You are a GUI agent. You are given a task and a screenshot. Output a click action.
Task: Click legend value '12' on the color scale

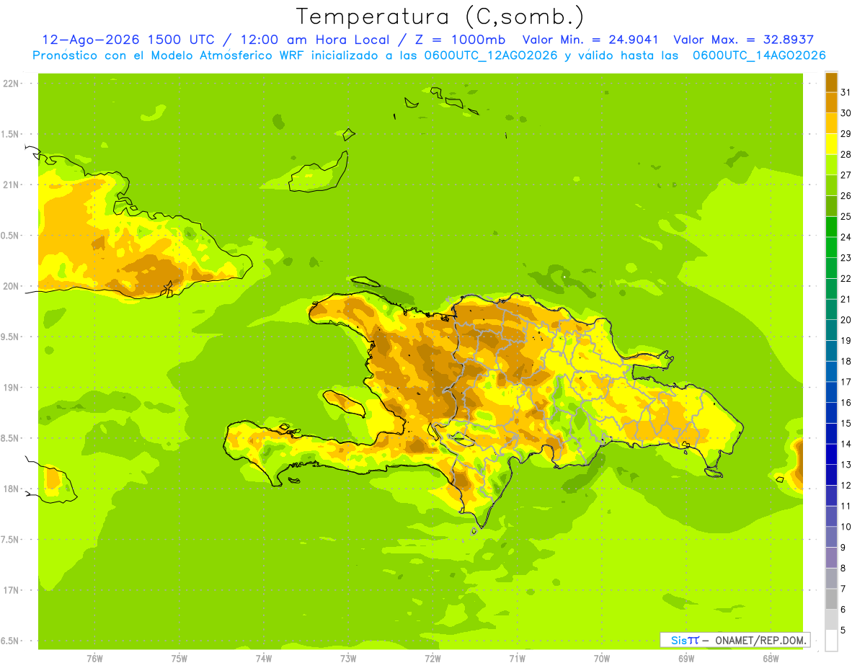[846, 485]
